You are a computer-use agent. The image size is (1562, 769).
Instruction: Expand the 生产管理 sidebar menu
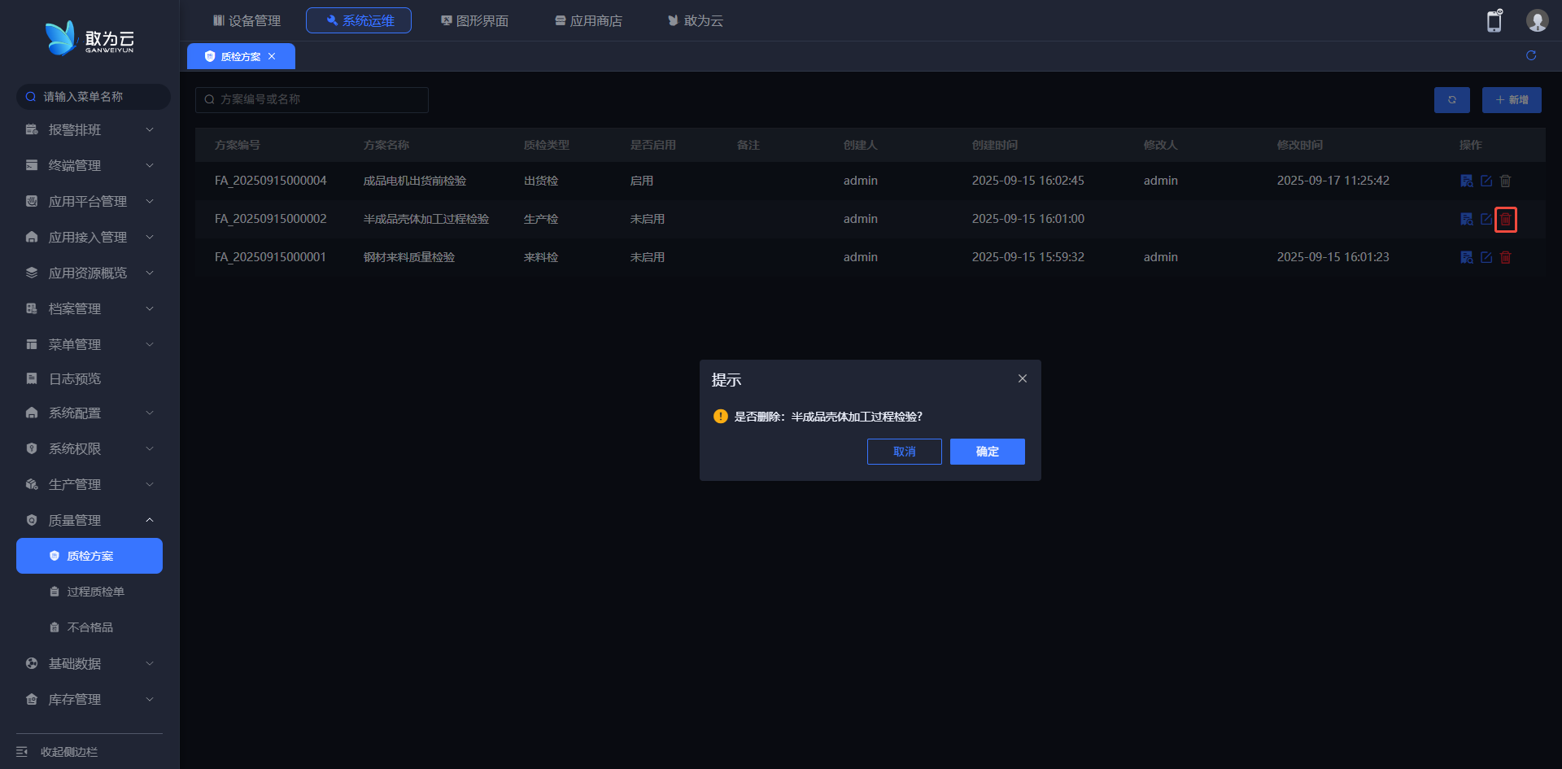[x=89, y=485]
